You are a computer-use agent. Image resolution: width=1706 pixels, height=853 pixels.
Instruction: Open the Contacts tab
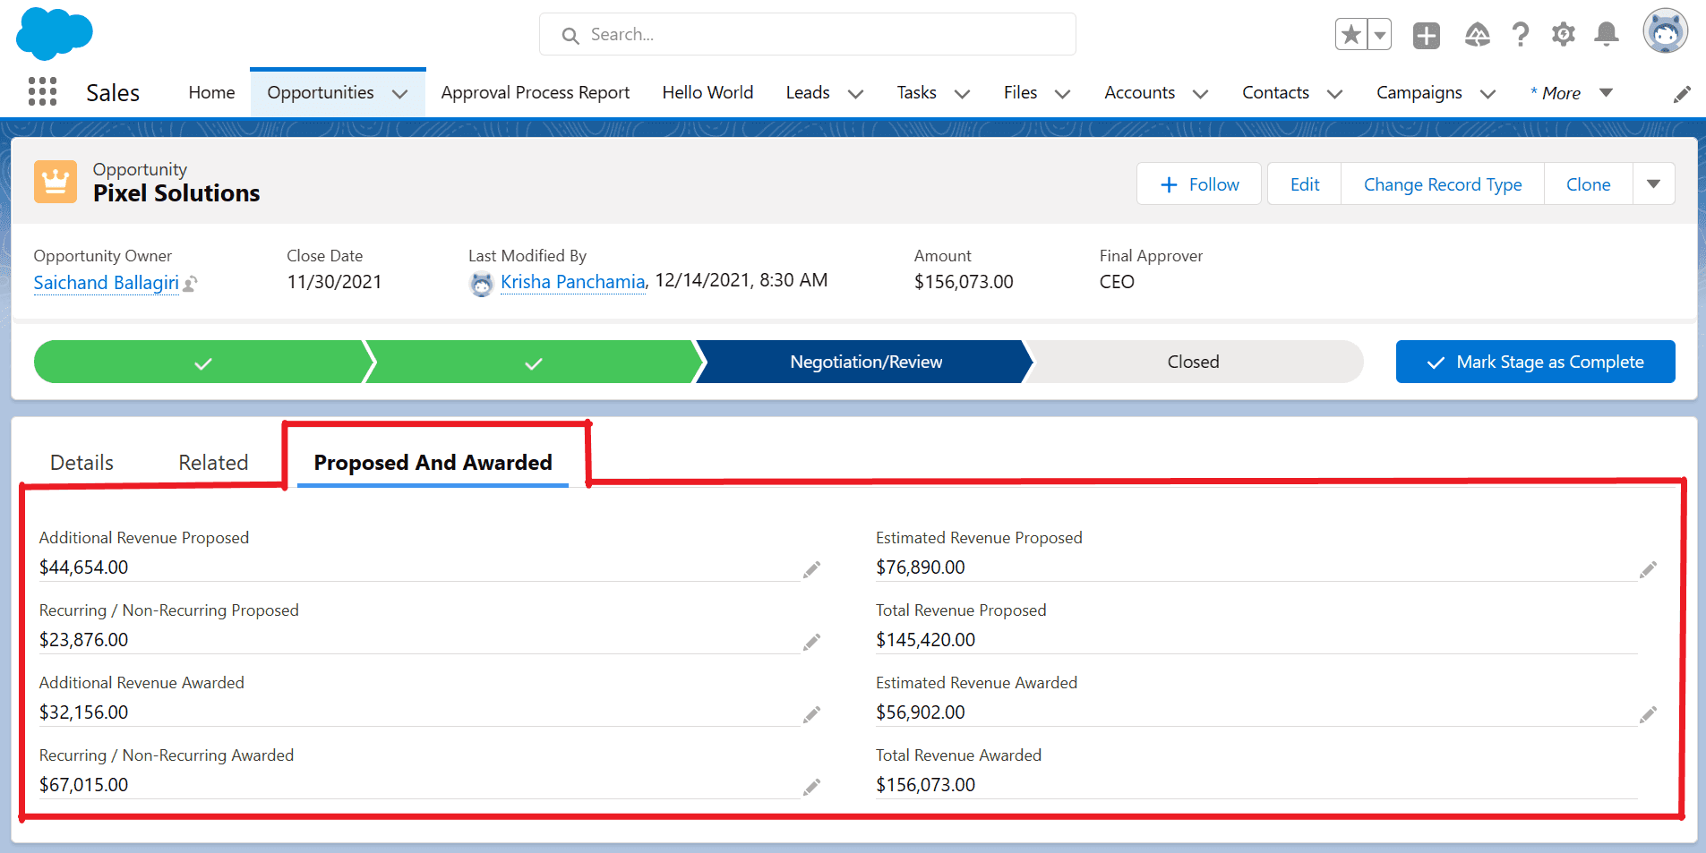(x=1275, y=92)
